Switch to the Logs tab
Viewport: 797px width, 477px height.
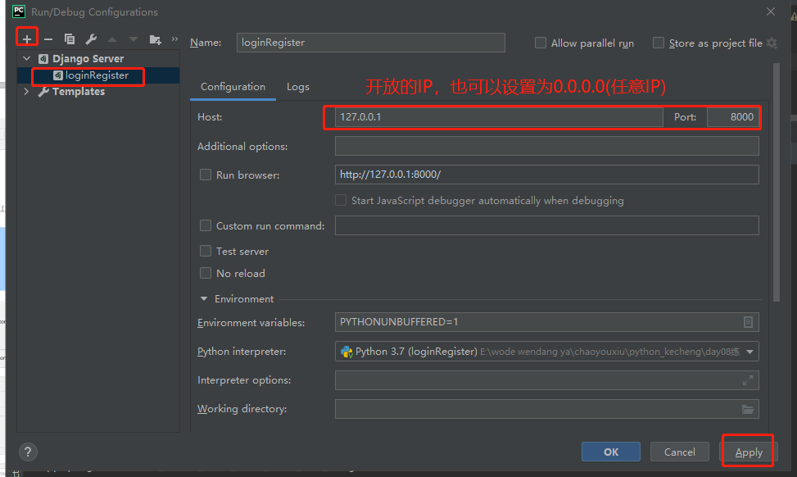click(x=298, y=87)
